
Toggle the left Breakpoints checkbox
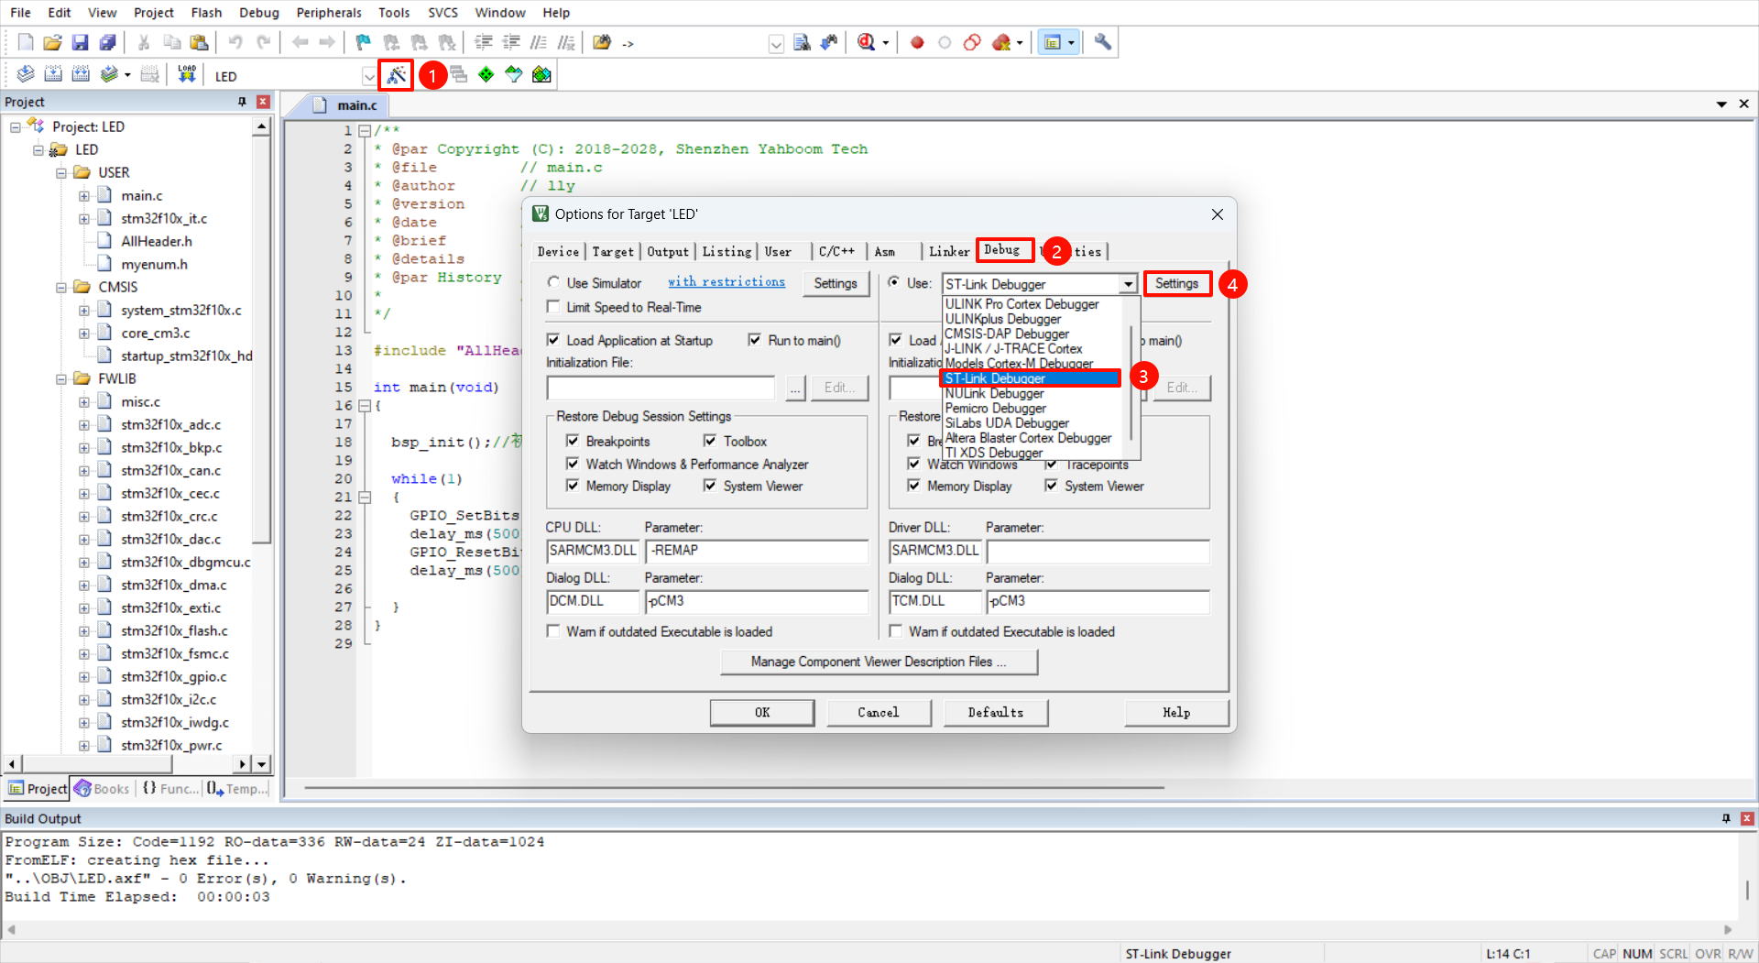pos(573,441)
